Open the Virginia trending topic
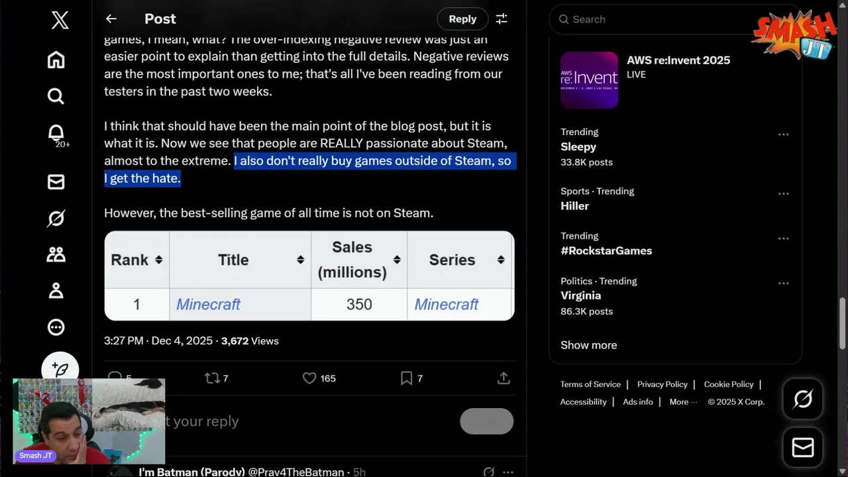848x477 pixels. click(581, 295)
